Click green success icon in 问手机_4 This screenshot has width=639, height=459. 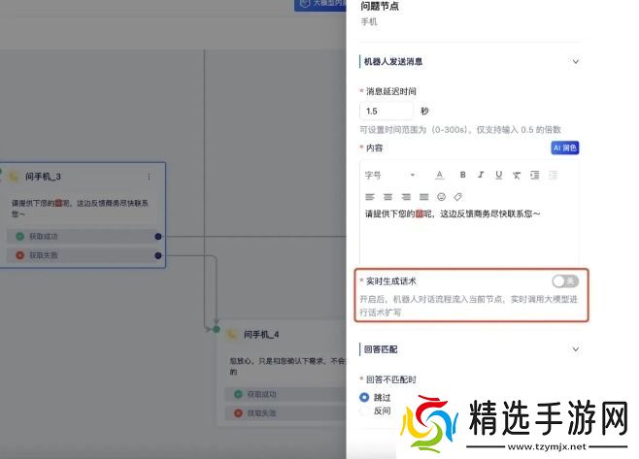coord(238,394)
